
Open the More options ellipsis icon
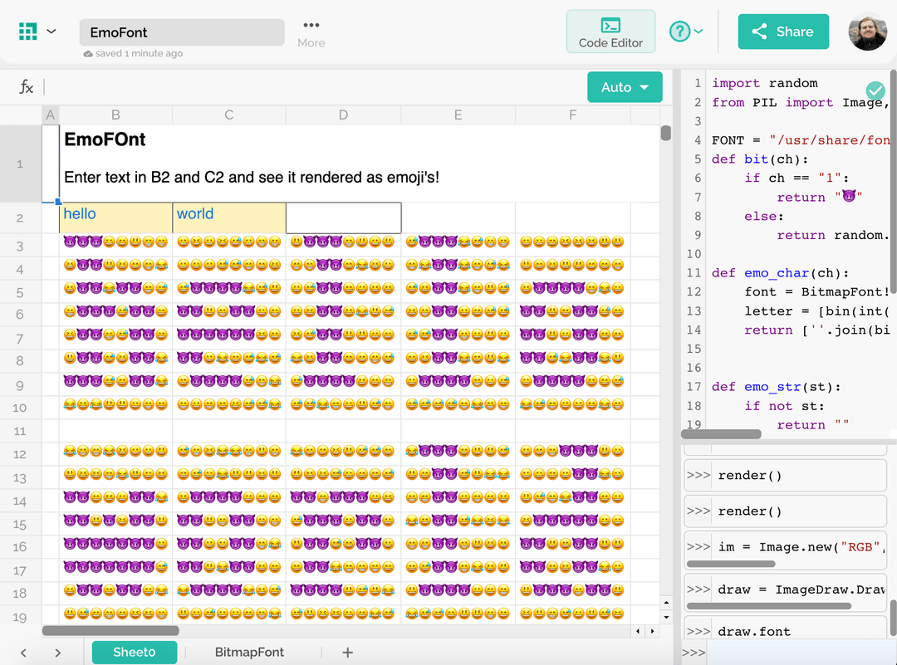coord(311,26)
